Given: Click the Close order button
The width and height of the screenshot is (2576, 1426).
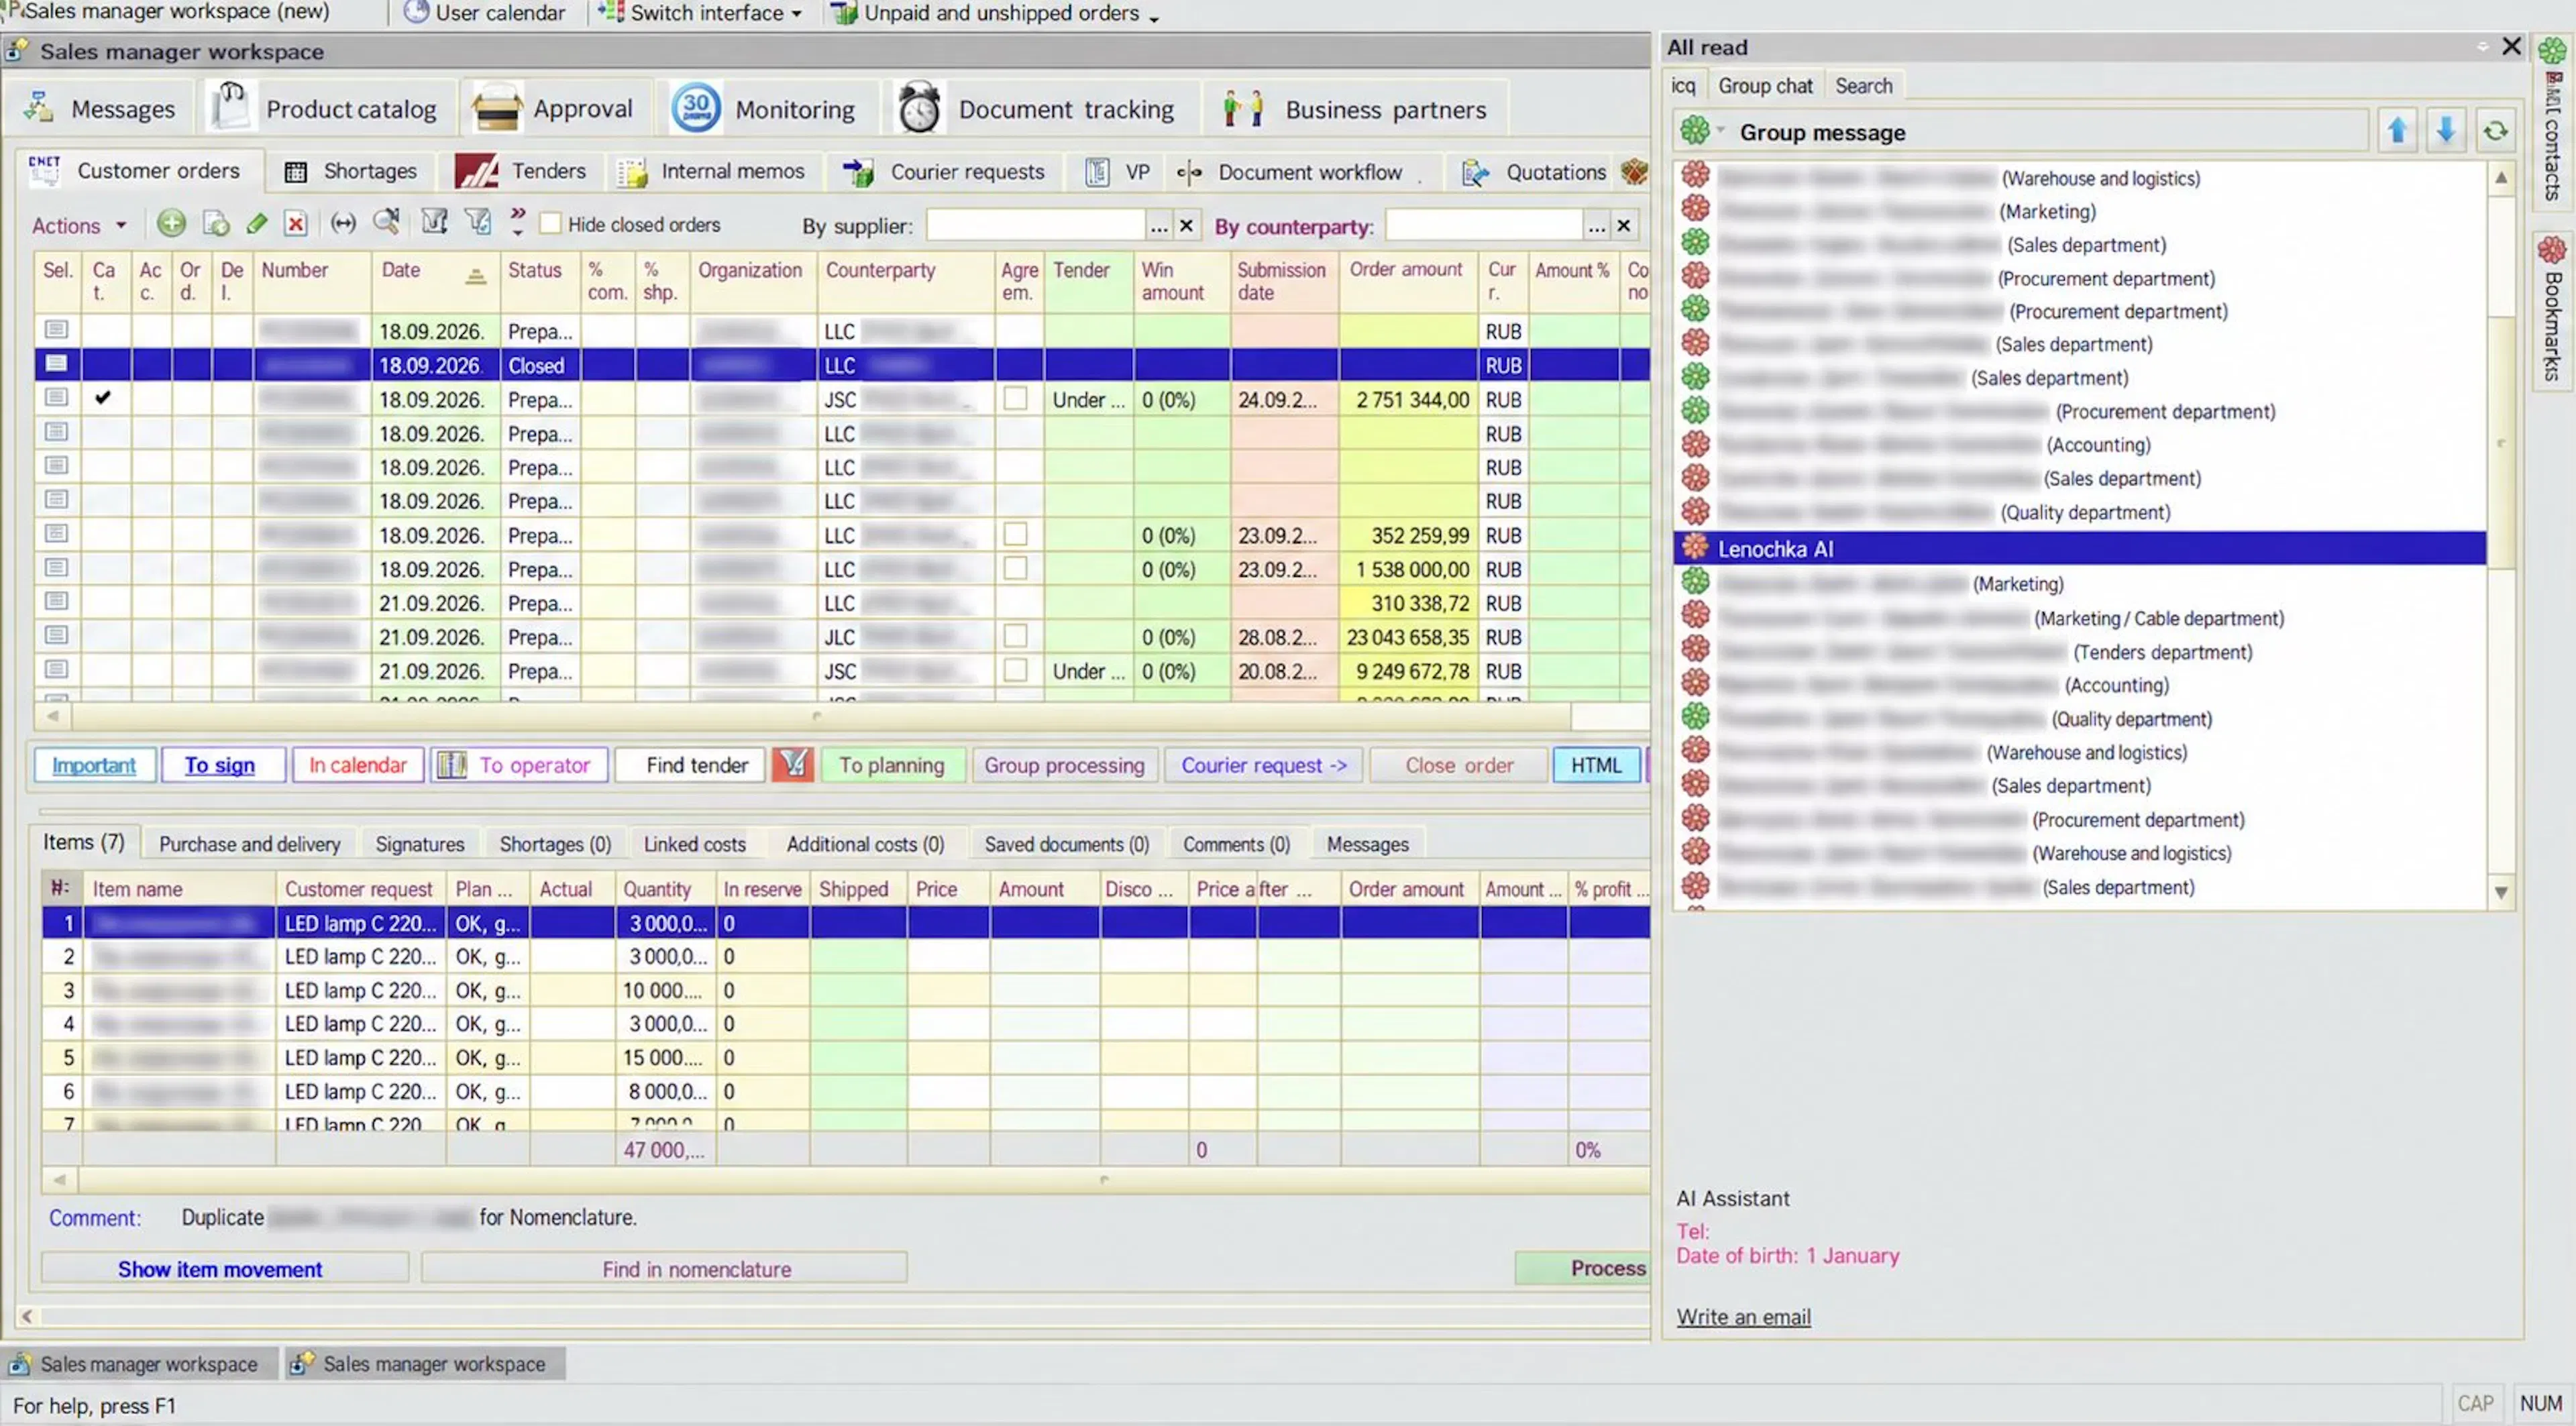Looking at the screenshot, I should (1459, 765).
